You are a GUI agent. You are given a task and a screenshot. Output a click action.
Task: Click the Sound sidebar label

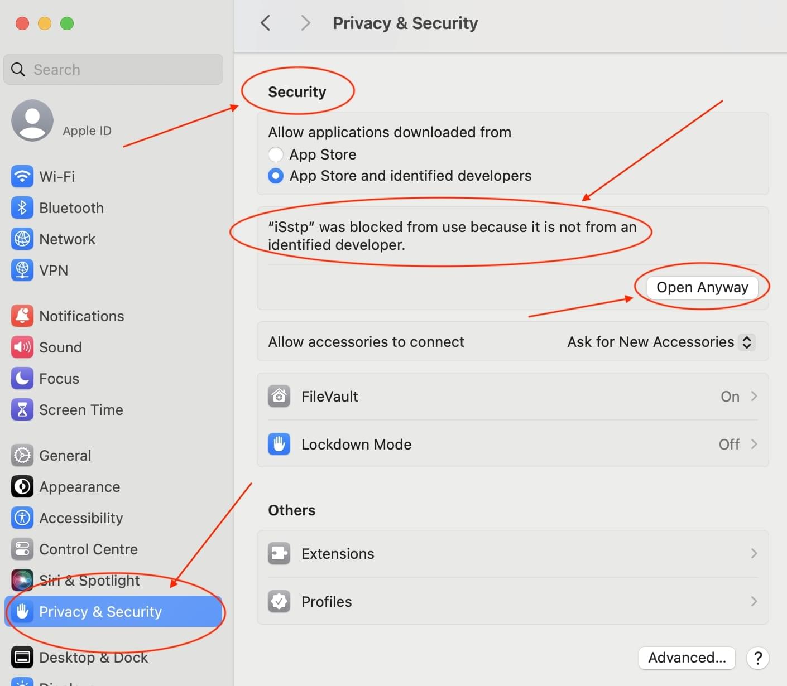click(60, 347)
